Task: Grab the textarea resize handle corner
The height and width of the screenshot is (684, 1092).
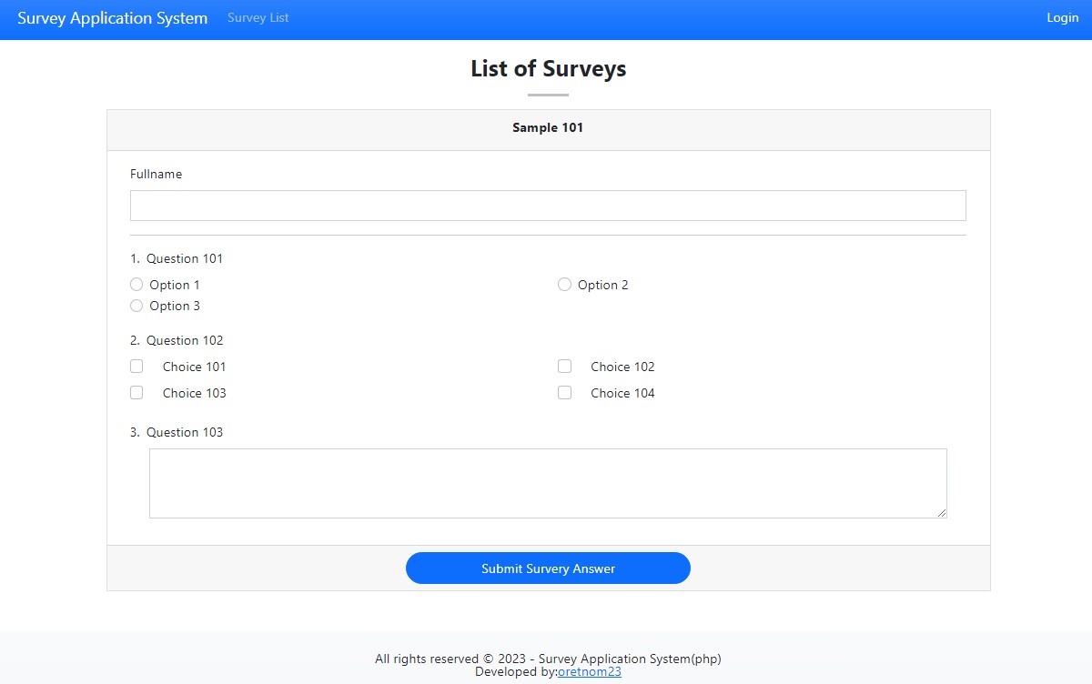Action: click(x=942, y=513)
